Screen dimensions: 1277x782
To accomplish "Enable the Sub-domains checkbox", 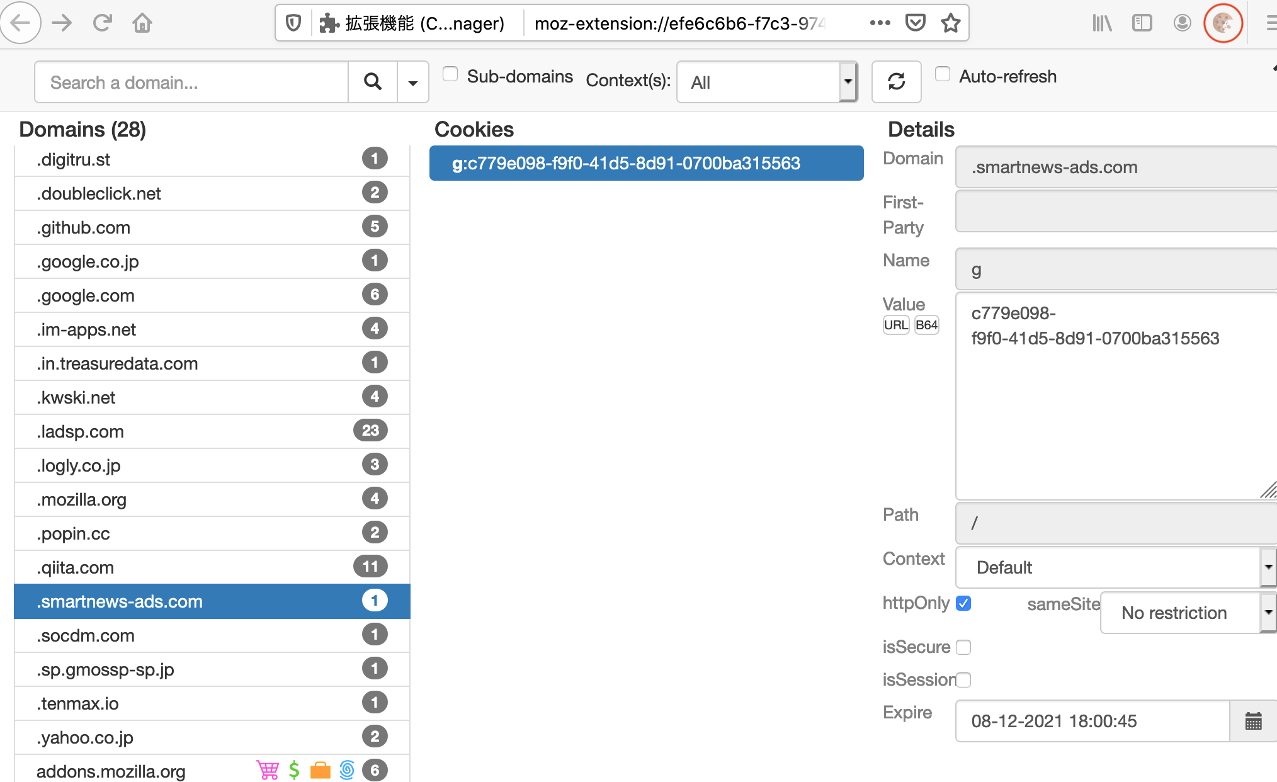I will [x=450, y=74].
